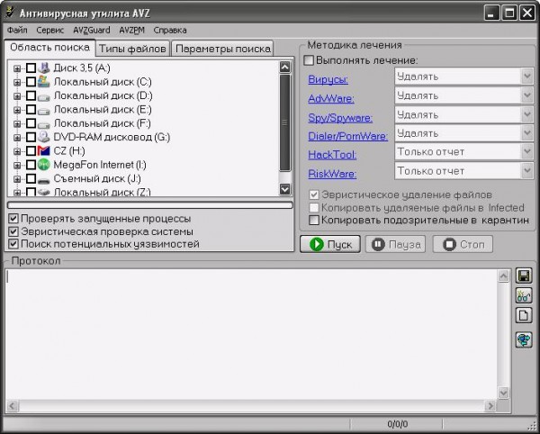540x434 pixels.
Task: Click the globe network icon beside protocol
Action: 524,340
